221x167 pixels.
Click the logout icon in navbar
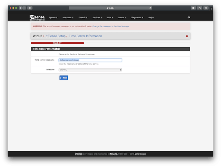coord(189,17)
